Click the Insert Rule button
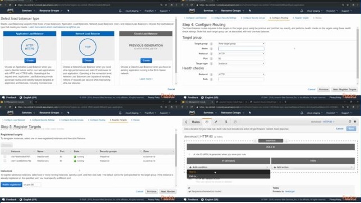This screenshot has width=361, height=203. pos(271,141)
